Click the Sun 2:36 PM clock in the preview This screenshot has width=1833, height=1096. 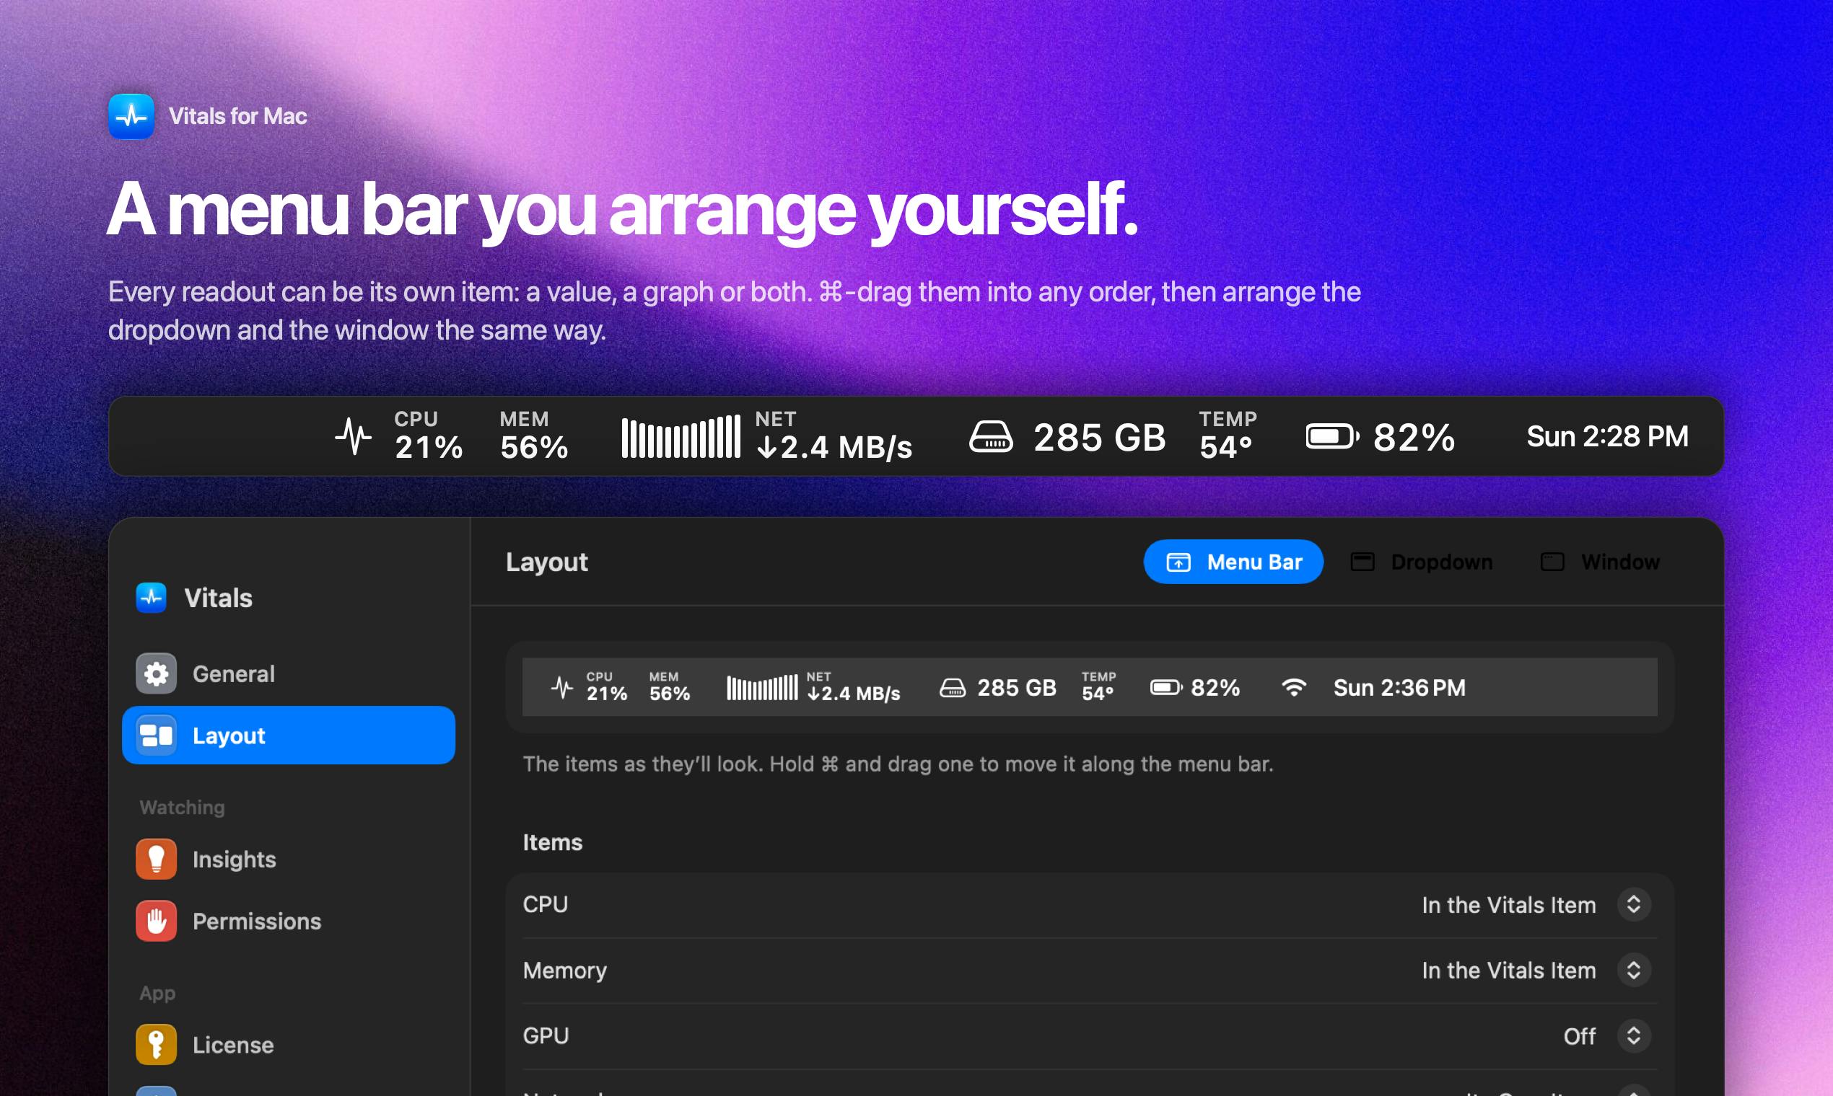click(x=1399, y=688)
